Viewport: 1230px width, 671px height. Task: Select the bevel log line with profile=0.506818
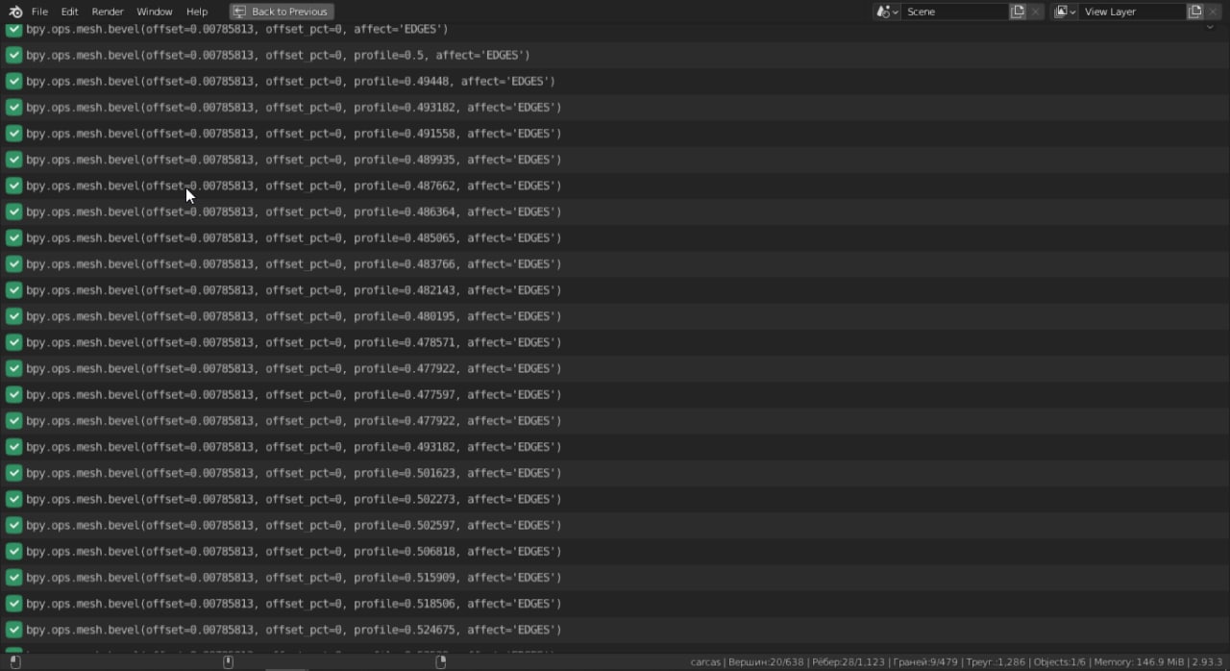click(x=293, y=551)
